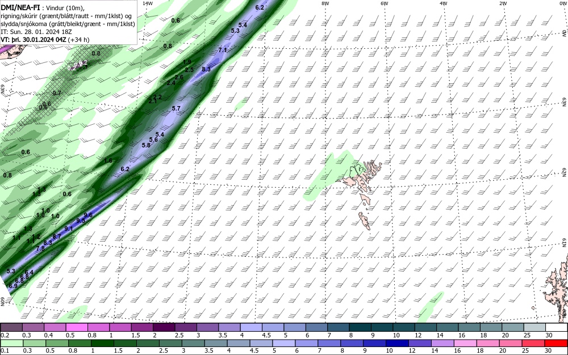This screenshot has height=355, width=568.
Task: Click the 1.9 precipitation value on the map
Action: [187, 62]
